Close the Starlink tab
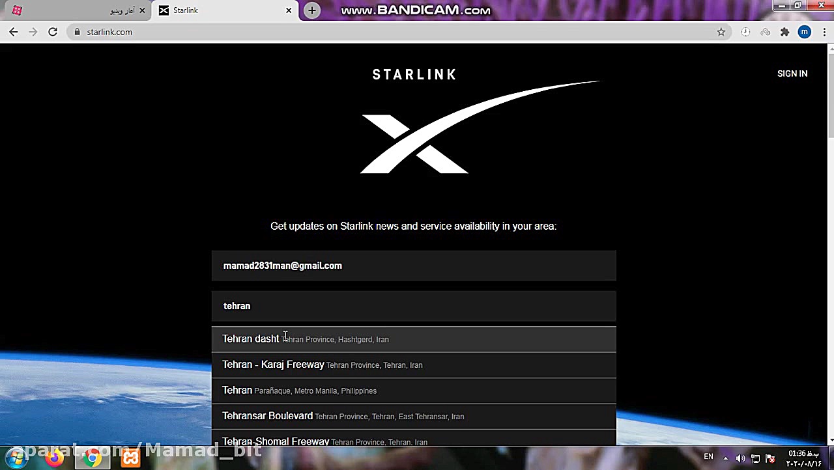The width and height of the screenshot is (834, 470). pos(289,10)
